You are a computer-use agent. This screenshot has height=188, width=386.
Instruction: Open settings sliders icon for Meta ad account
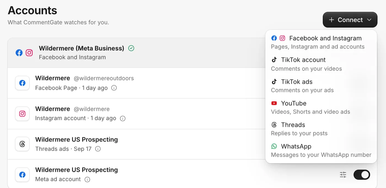coord(343,175)
